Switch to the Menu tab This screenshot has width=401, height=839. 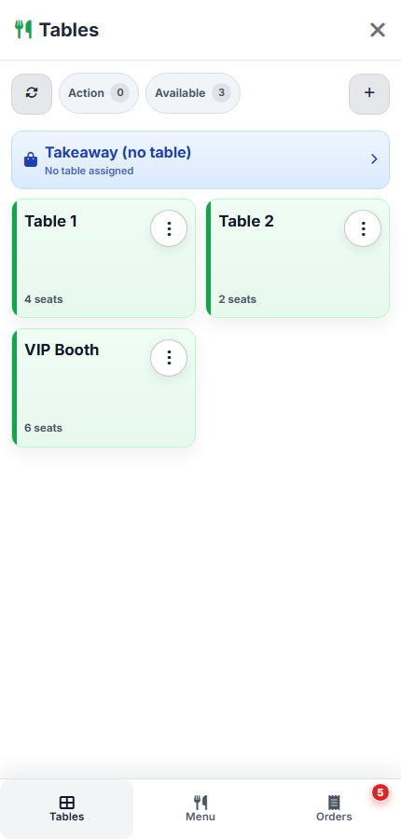200,808
